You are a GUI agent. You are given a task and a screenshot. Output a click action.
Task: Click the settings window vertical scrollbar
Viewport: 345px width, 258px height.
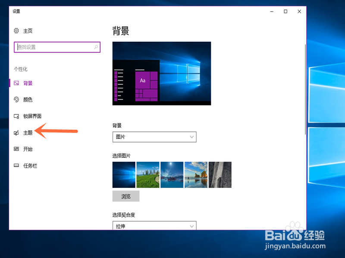(305, 89)
